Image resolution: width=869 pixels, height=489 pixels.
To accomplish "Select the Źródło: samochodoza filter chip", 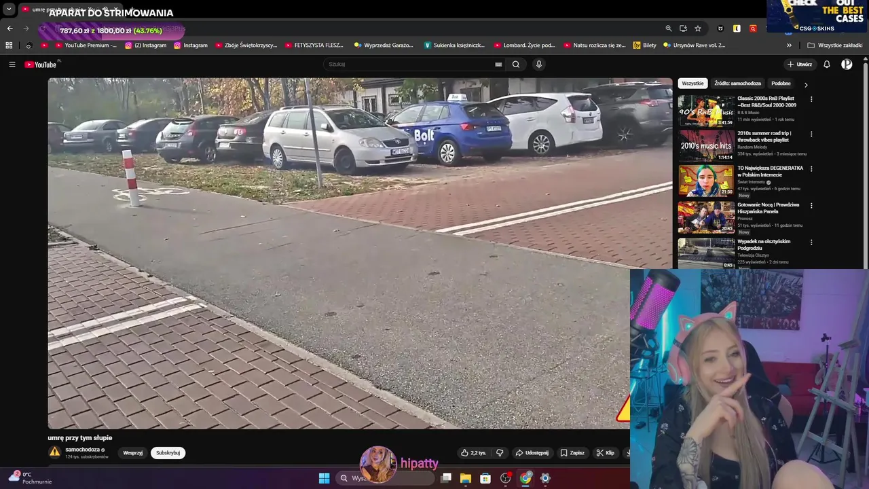I will (x=737, y=84).
